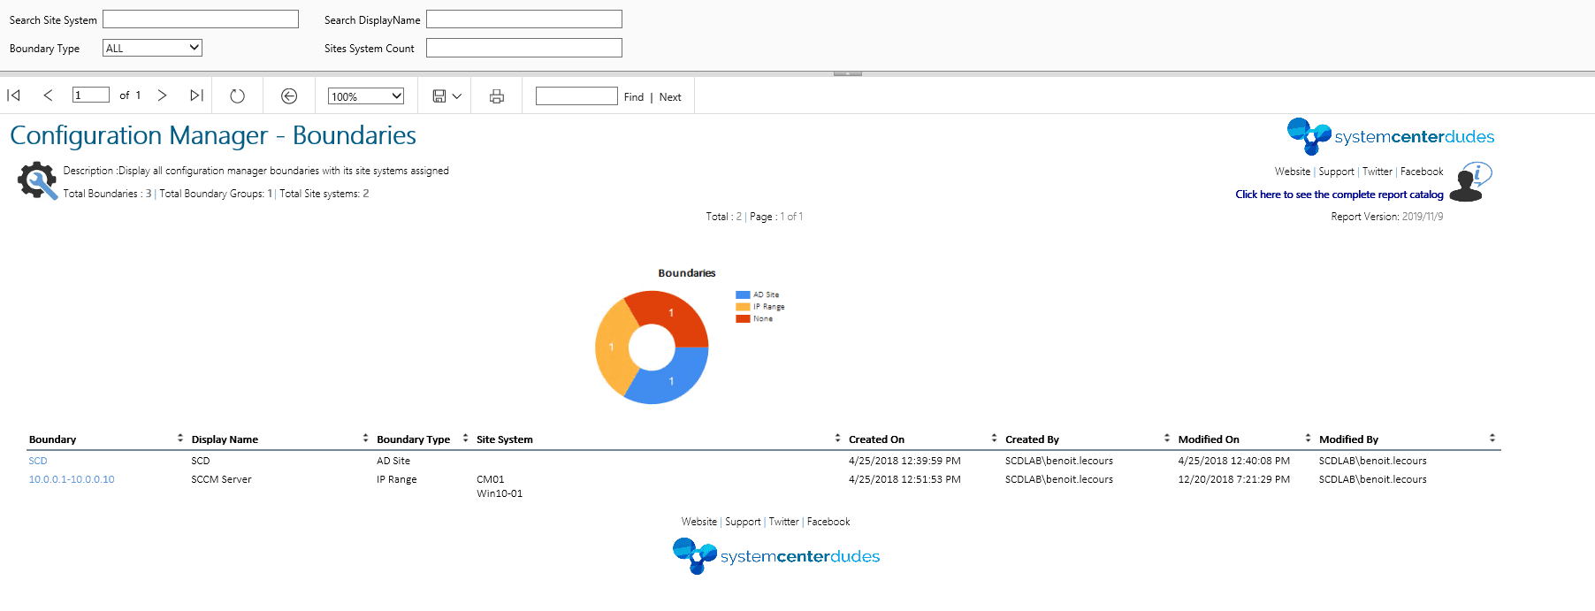This screenshot has width=1595, height=611.
Task: Open the export save menu
Action: tap(446, 96)
